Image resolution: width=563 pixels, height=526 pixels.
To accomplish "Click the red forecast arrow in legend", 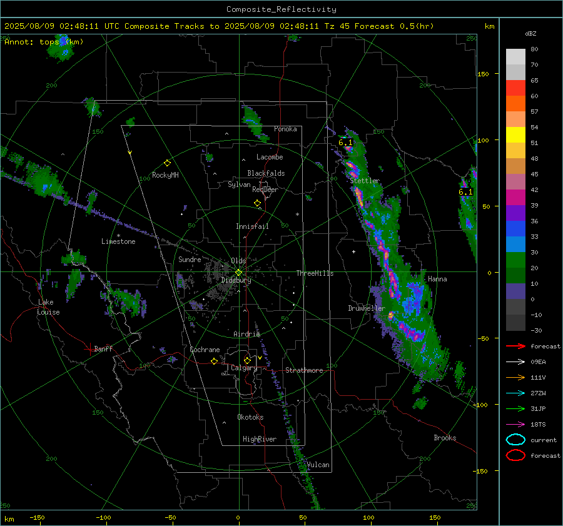I will pos(515,346).
